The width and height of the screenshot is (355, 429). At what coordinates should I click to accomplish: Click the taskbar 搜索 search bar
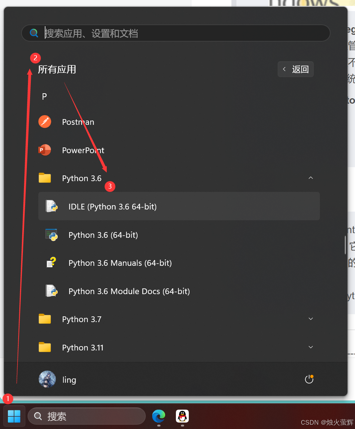click(x=86, y=416)
